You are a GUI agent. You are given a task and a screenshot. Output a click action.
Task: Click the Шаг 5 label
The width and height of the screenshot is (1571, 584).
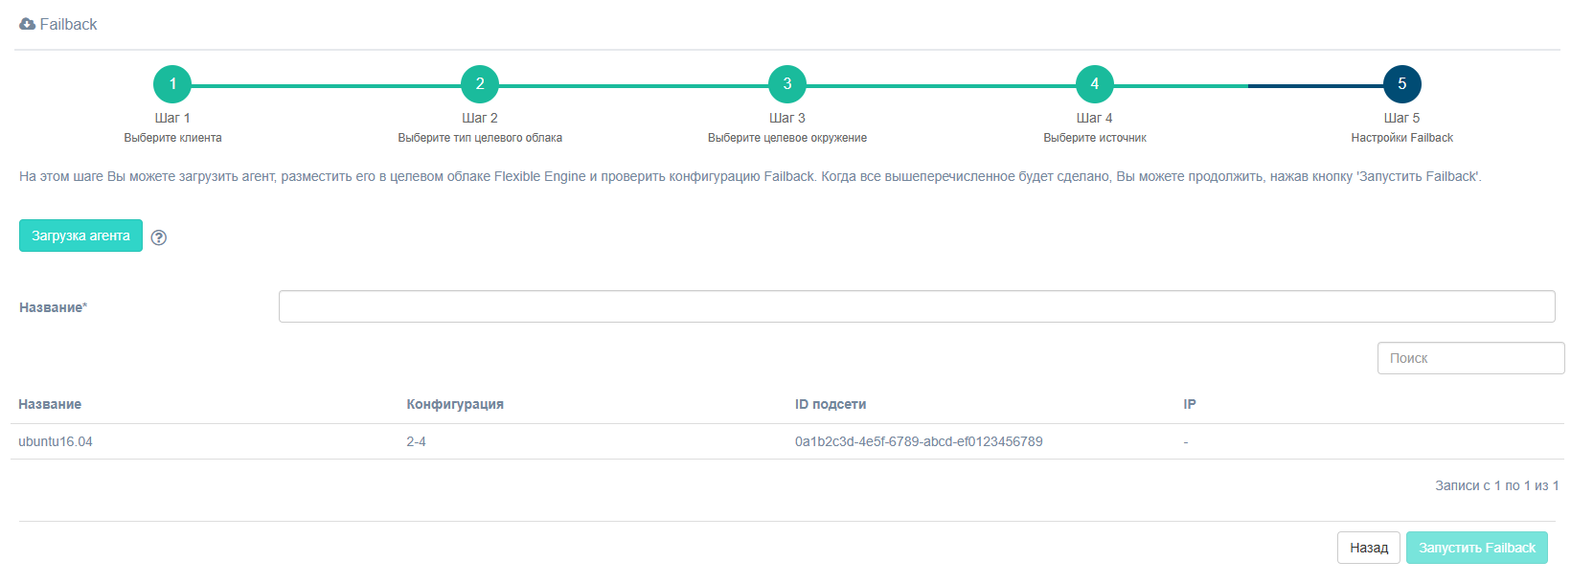point(1402,118)
